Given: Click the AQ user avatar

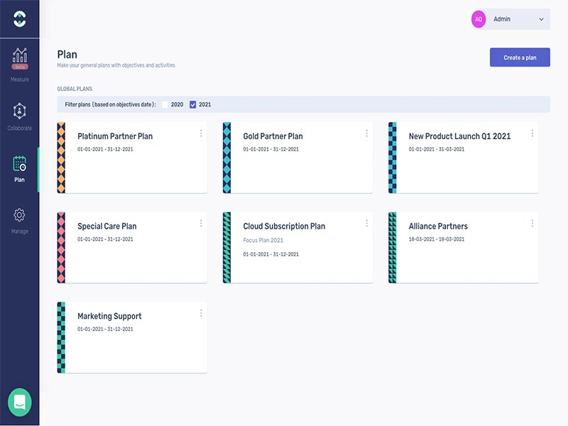Looking at the screenshot, I should [x=479, y=19].
